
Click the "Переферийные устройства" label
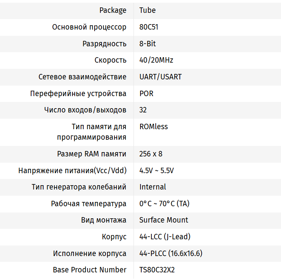pyautogui.click(x=78, y=93)
